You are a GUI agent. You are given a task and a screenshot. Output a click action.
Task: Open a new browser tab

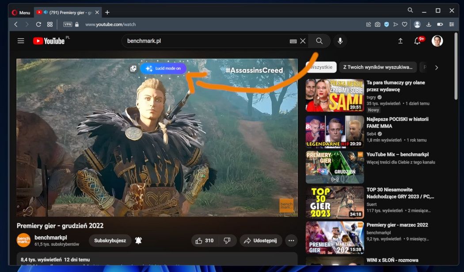107,12
